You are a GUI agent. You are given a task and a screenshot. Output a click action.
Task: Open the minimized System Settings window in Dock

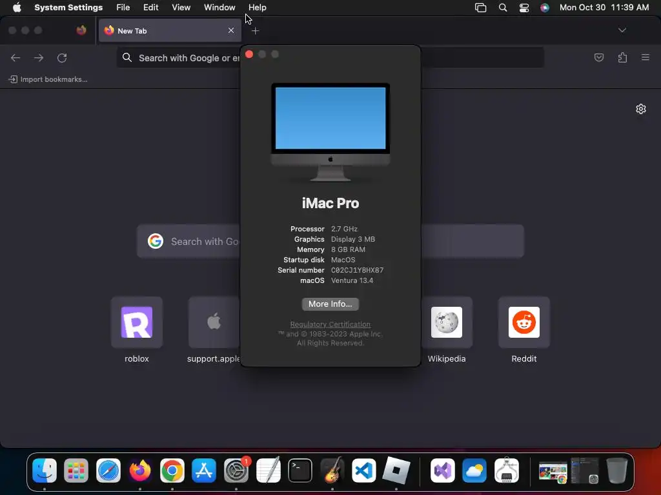tap(585, 471)
